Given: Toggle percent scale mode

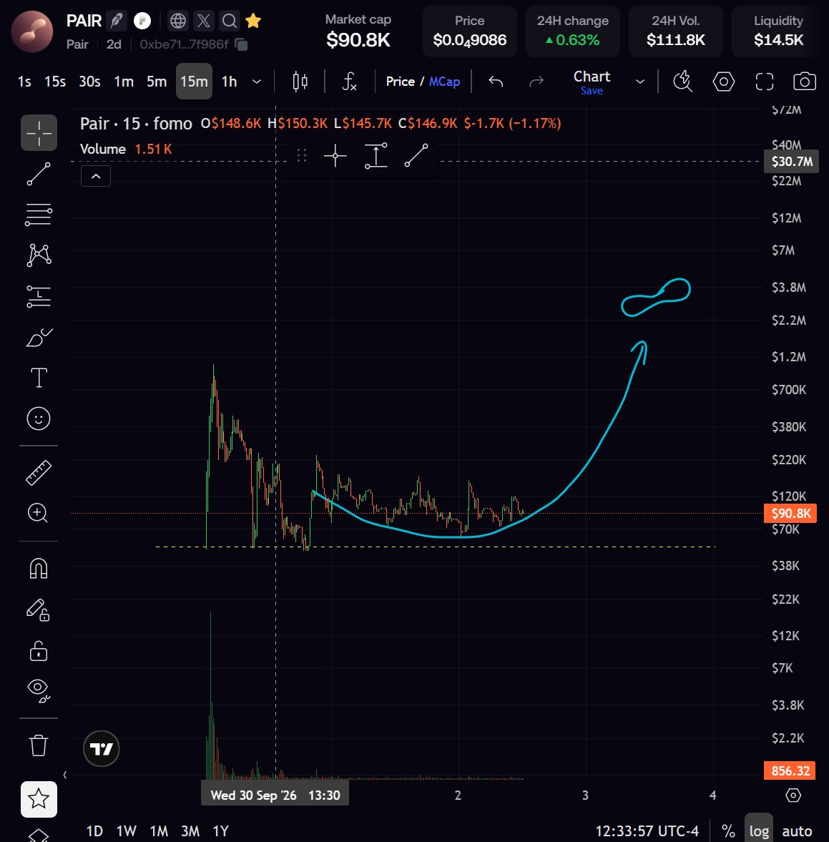Looking at the screenshot, I should coord(728,831).
